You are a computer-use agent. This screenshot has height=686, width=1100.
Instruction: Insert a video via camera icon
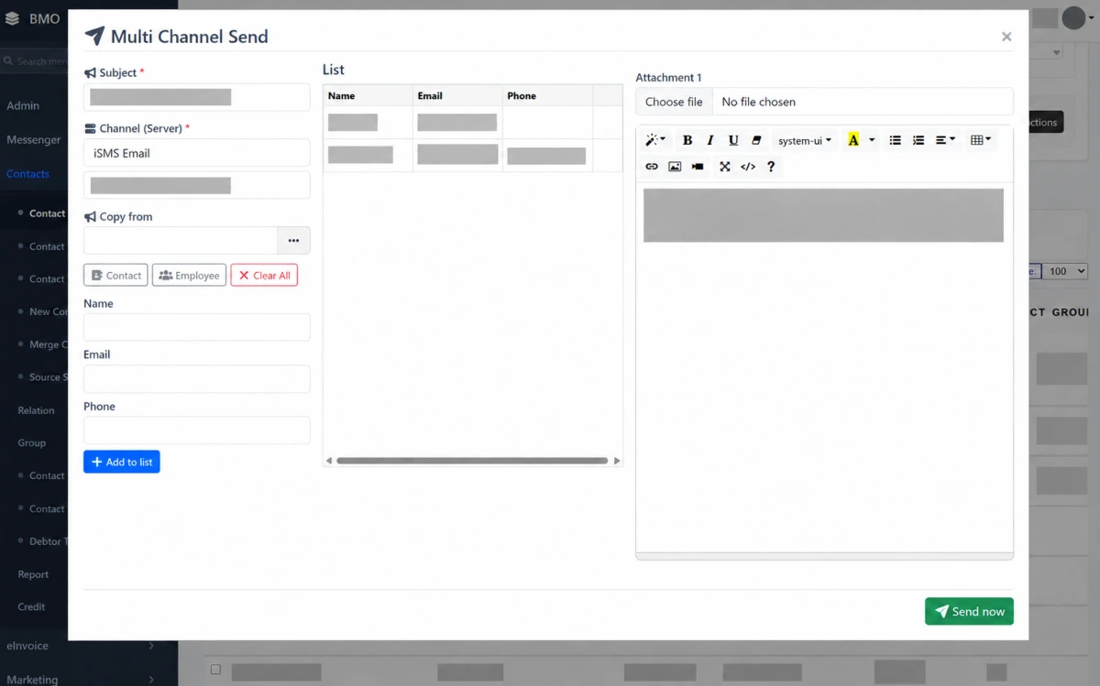(x=698, y=167)
